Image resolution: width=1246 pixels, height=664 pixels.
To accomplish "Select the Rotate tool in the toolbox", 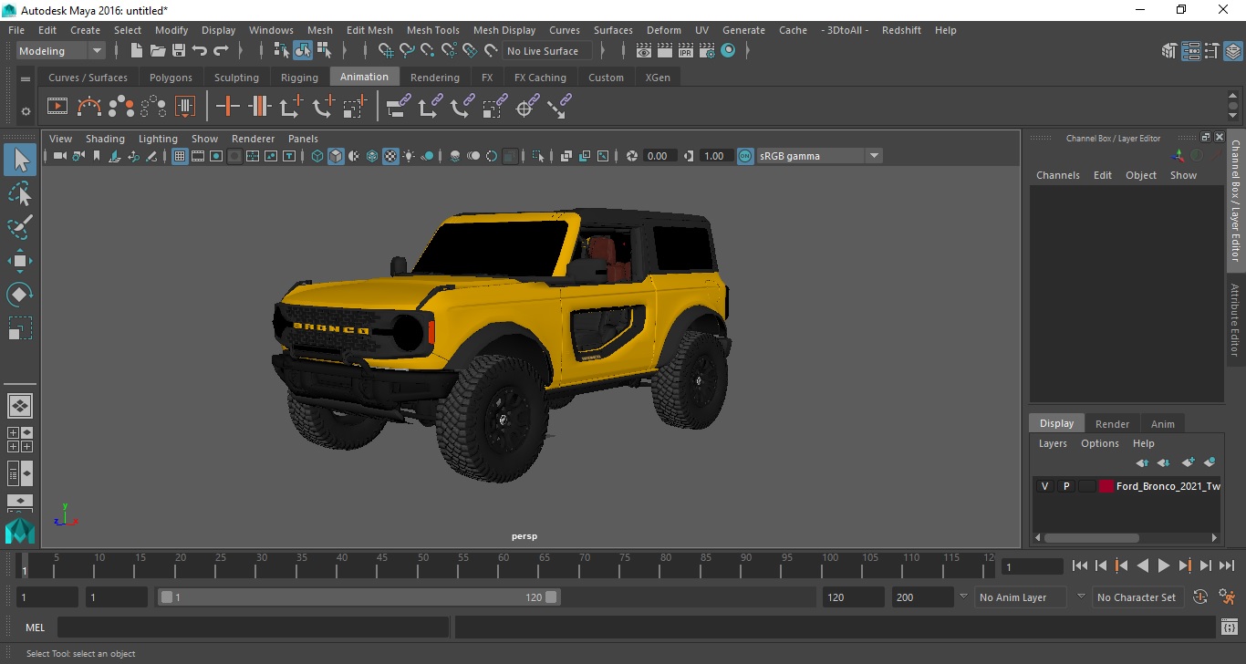I will [x=20, y=295].
